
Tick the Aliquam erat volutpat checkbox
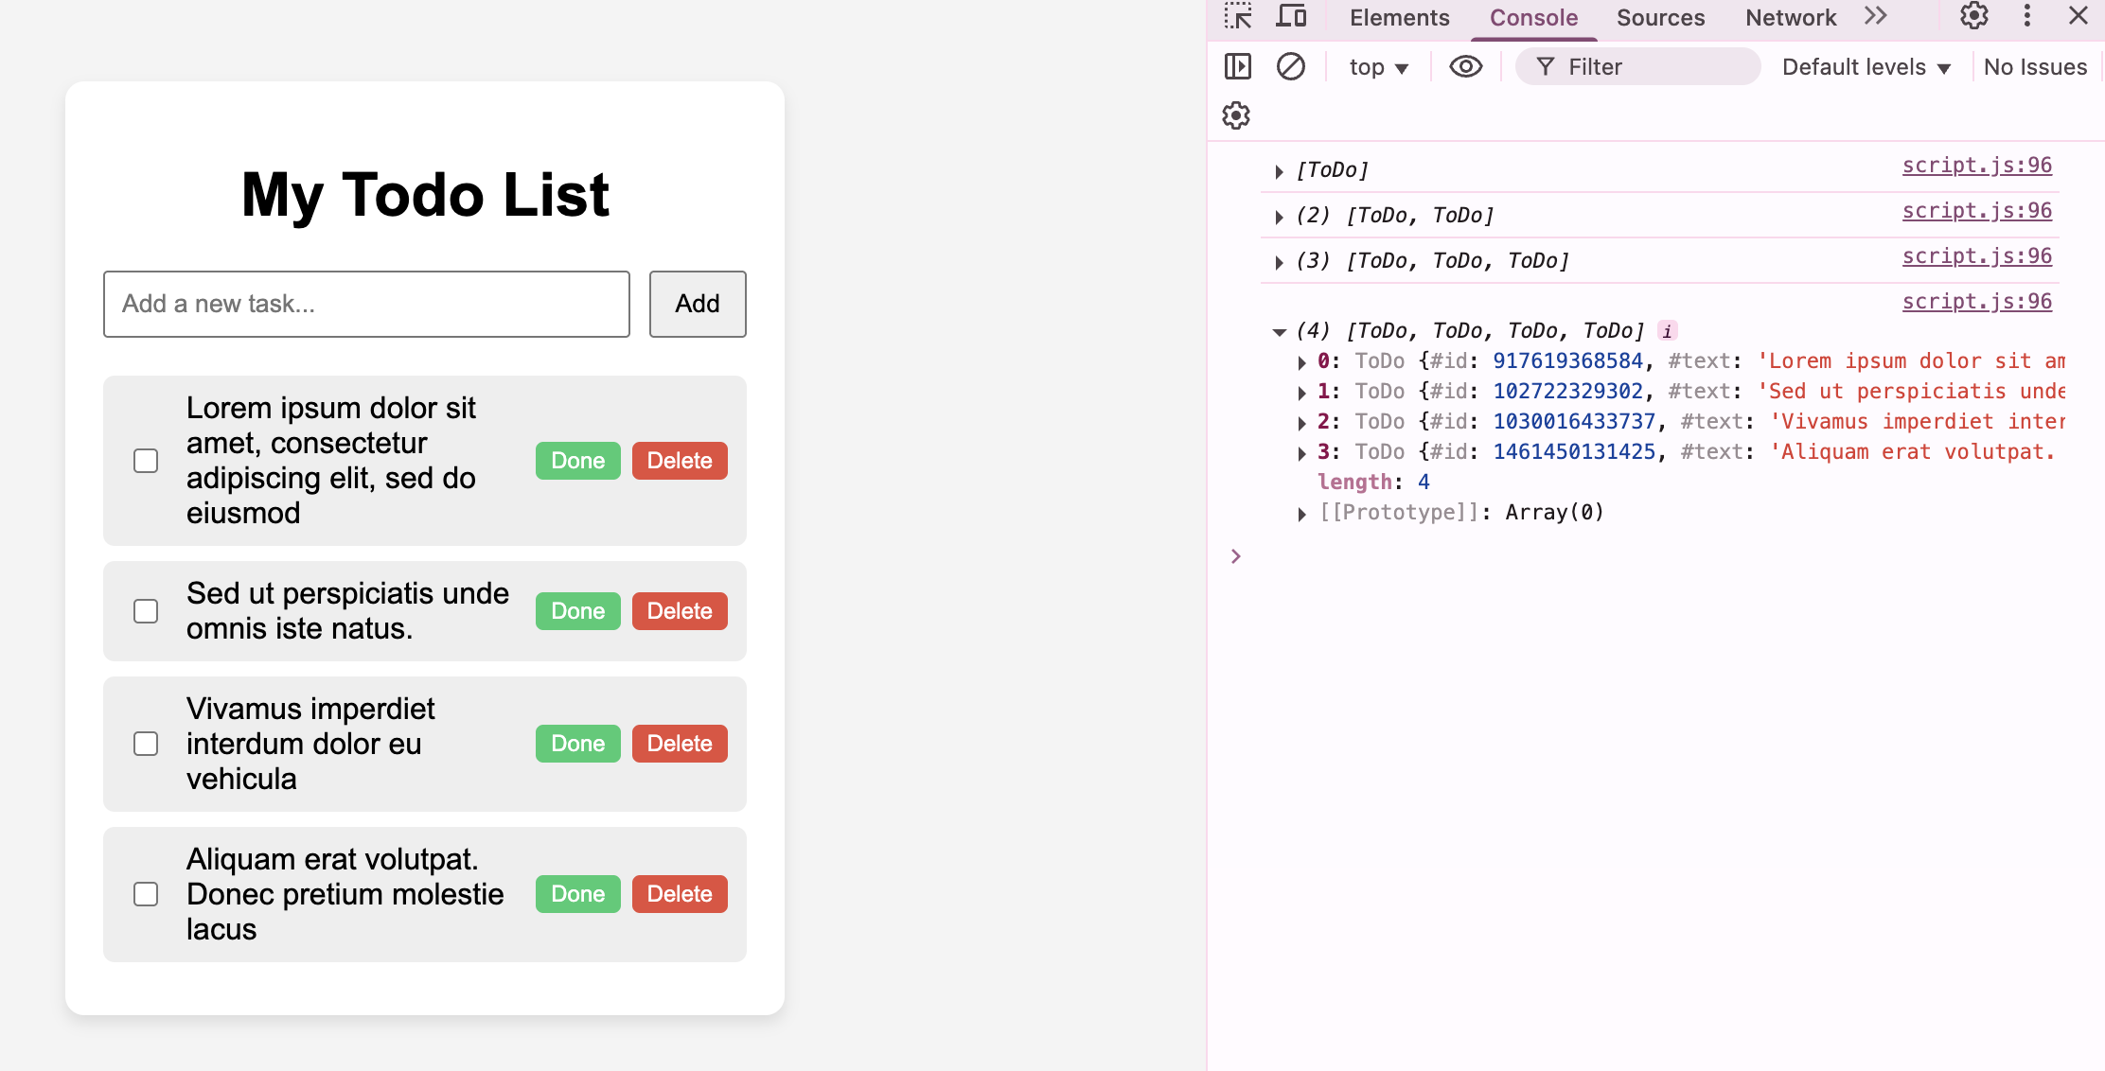[146, 894]
